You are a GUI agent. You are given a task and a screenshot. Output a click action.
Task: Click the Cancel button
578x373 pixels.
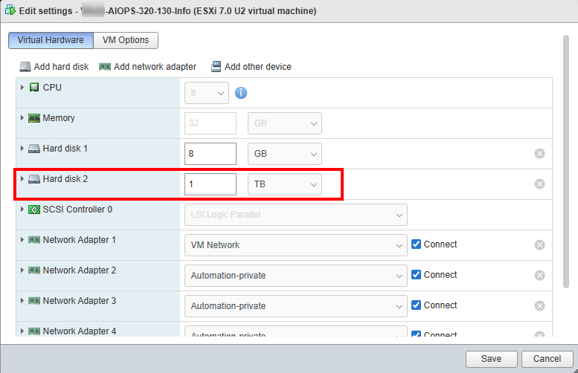click(547, 359)
